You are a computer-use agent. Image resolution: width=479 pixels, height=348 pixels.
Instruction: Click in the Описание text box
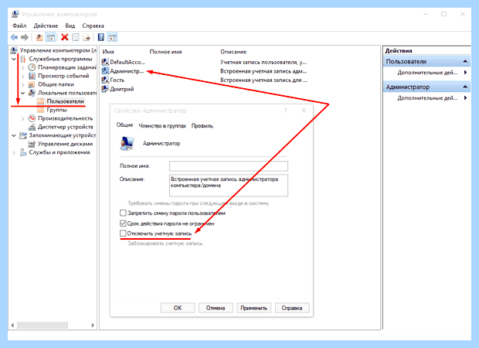tap(229, 186)
